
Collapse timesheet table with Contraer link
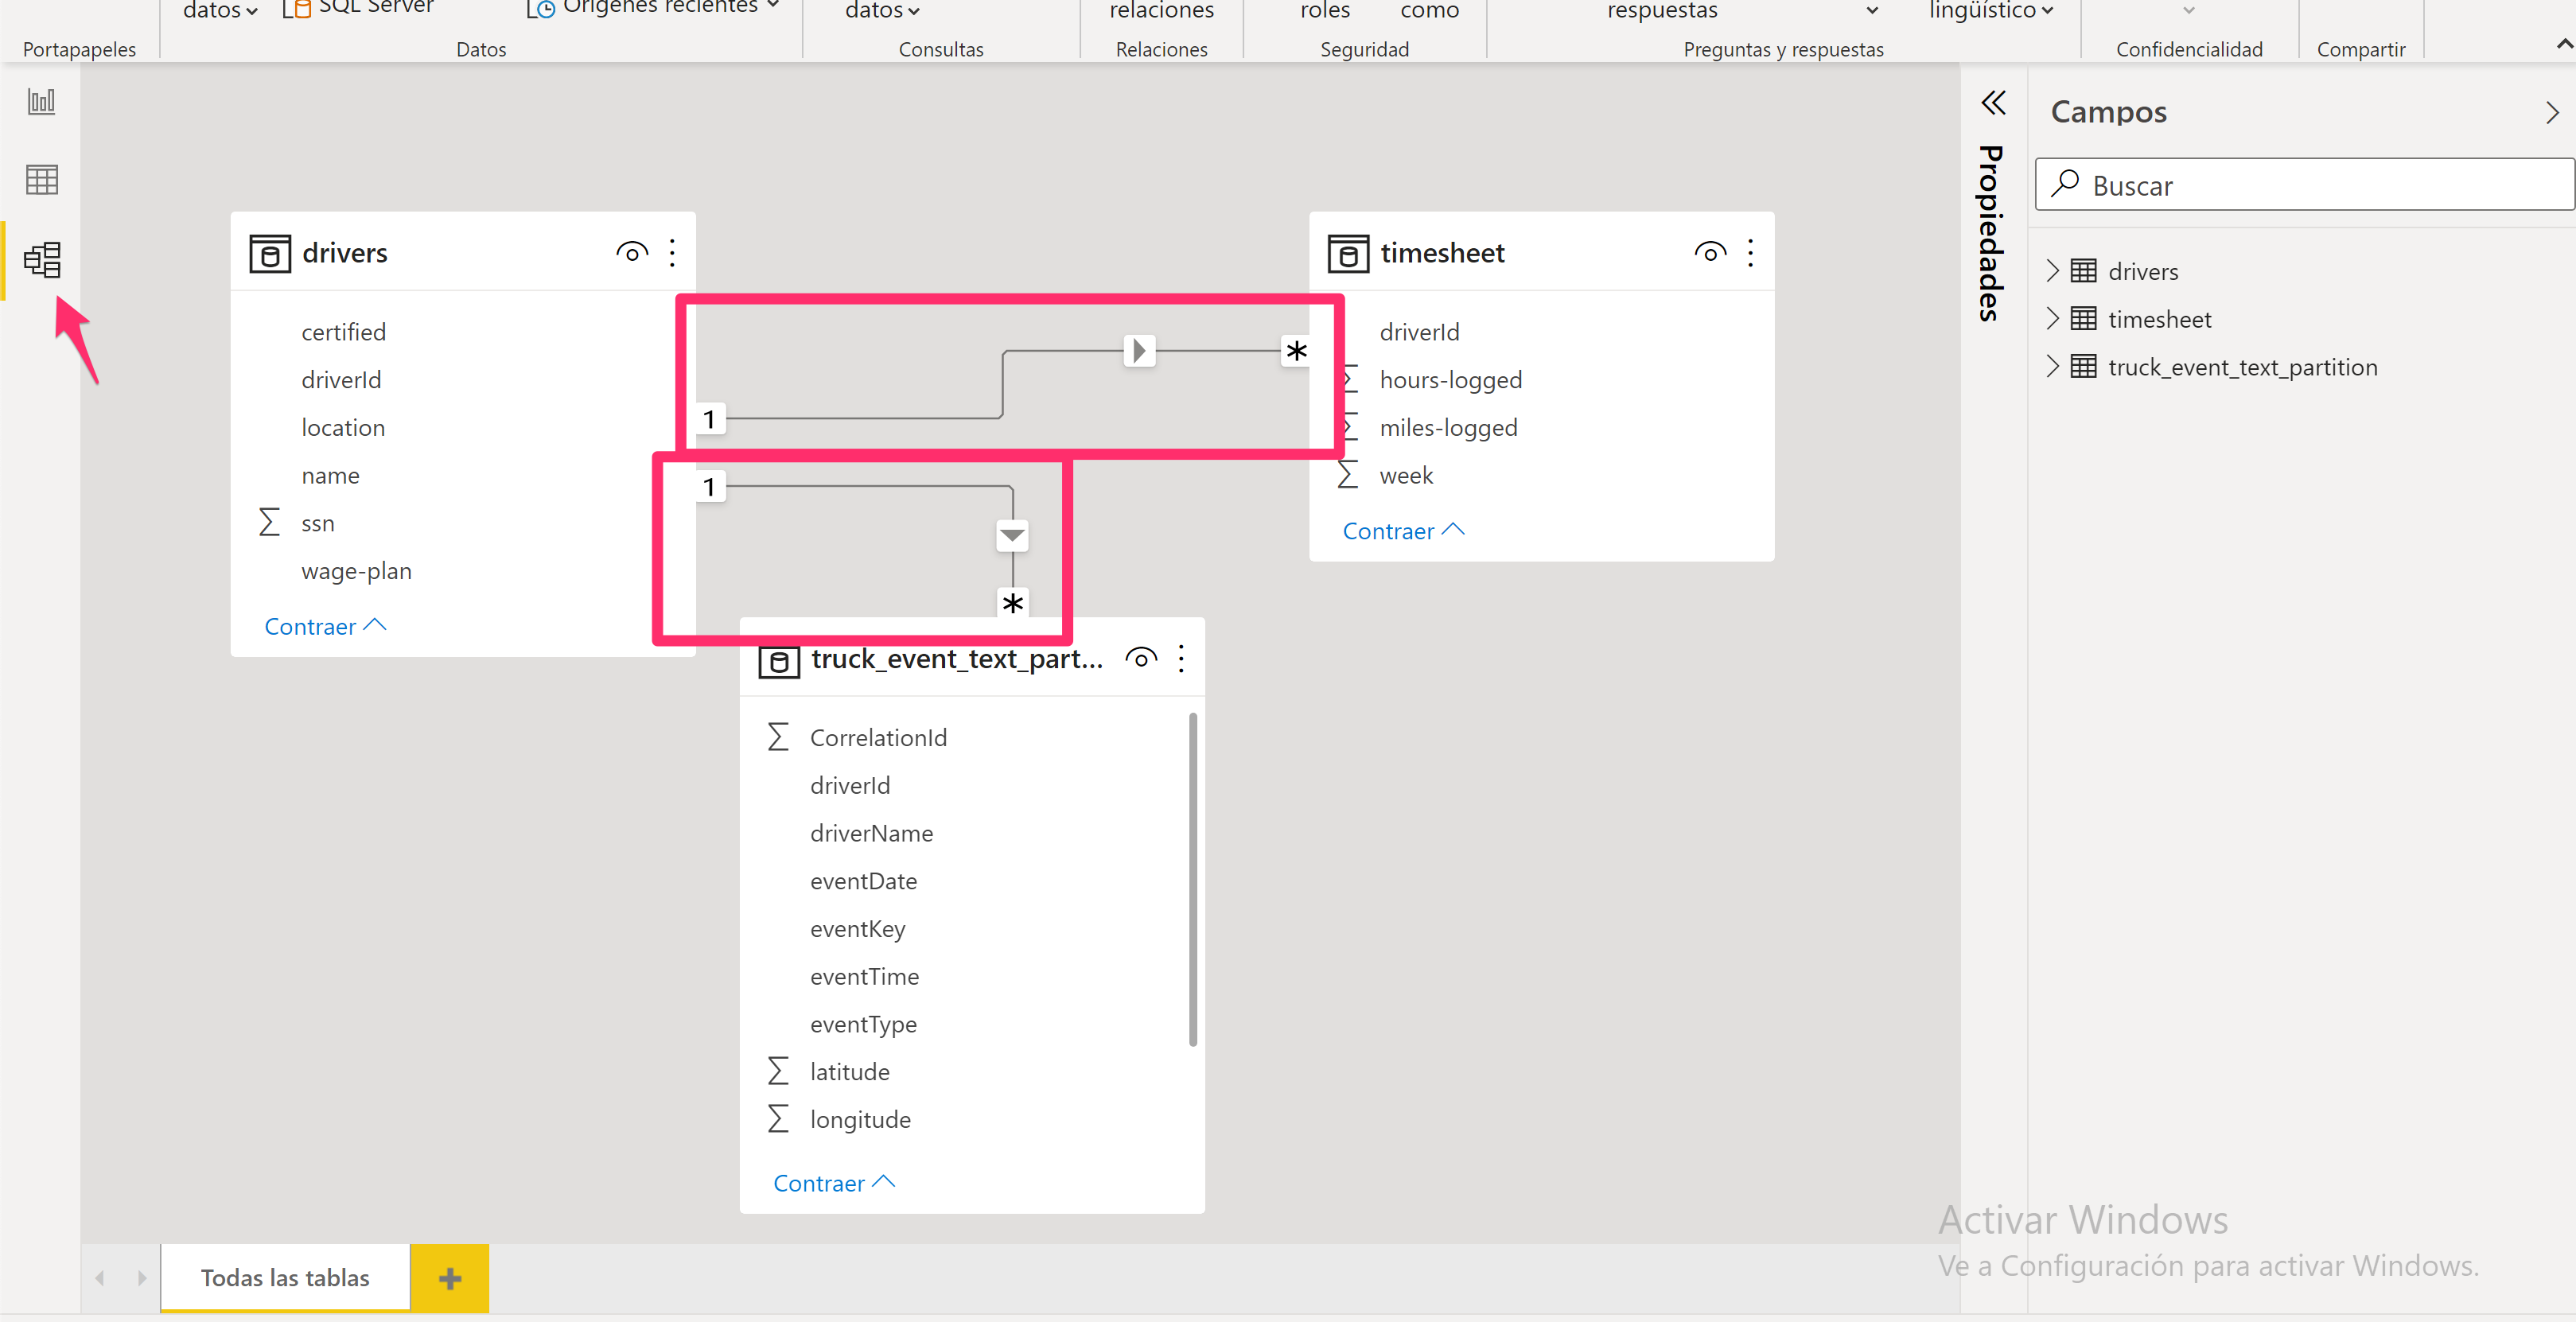click(x=1403, y=531)
